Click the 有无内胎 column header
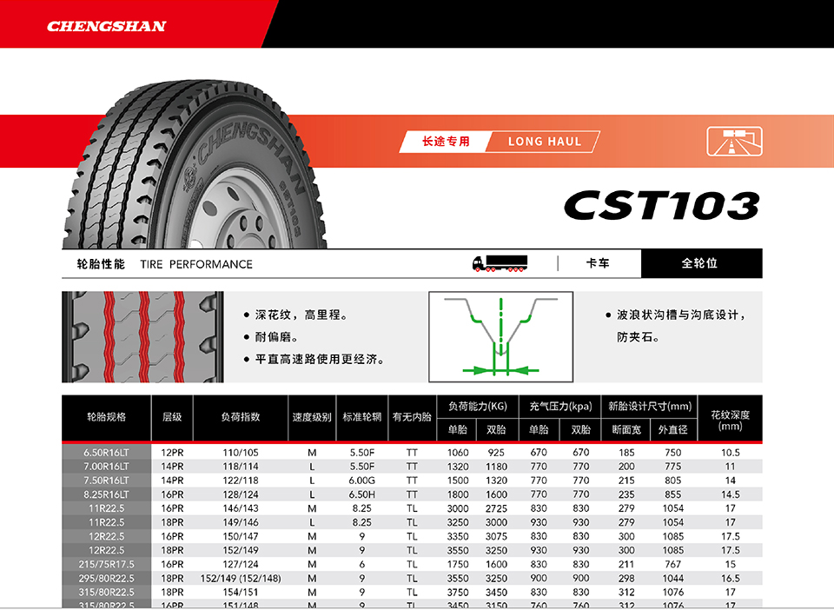 pos(412,417)
